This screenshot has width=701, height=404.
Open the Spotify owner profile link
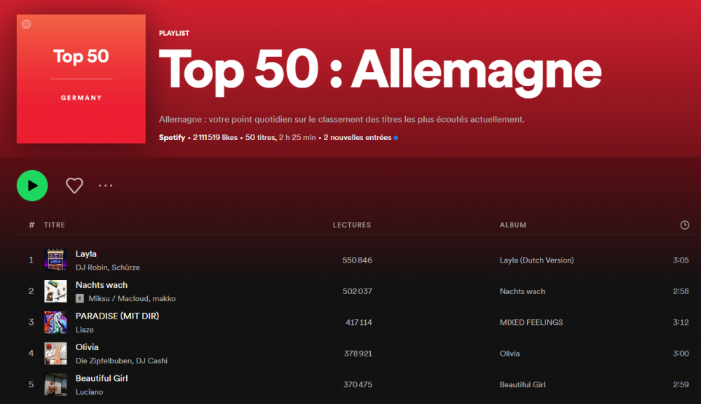pos(172,137)
